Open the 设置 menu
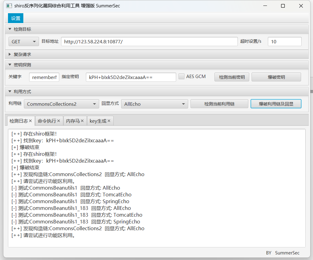This screenshot has width=313, height=260. (15, 18)
